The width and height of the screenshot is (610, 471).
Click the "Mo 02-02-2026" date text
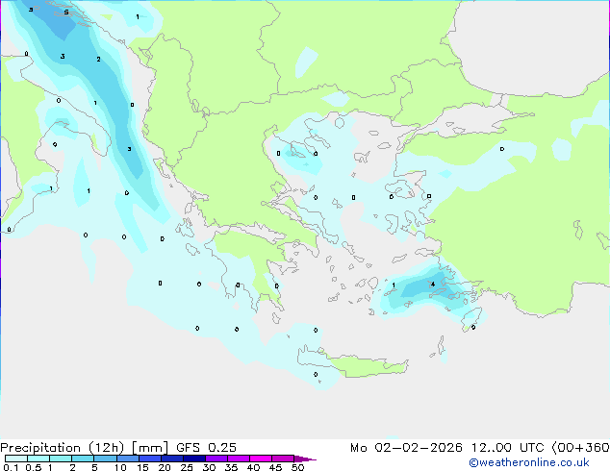tap(406, 448)
